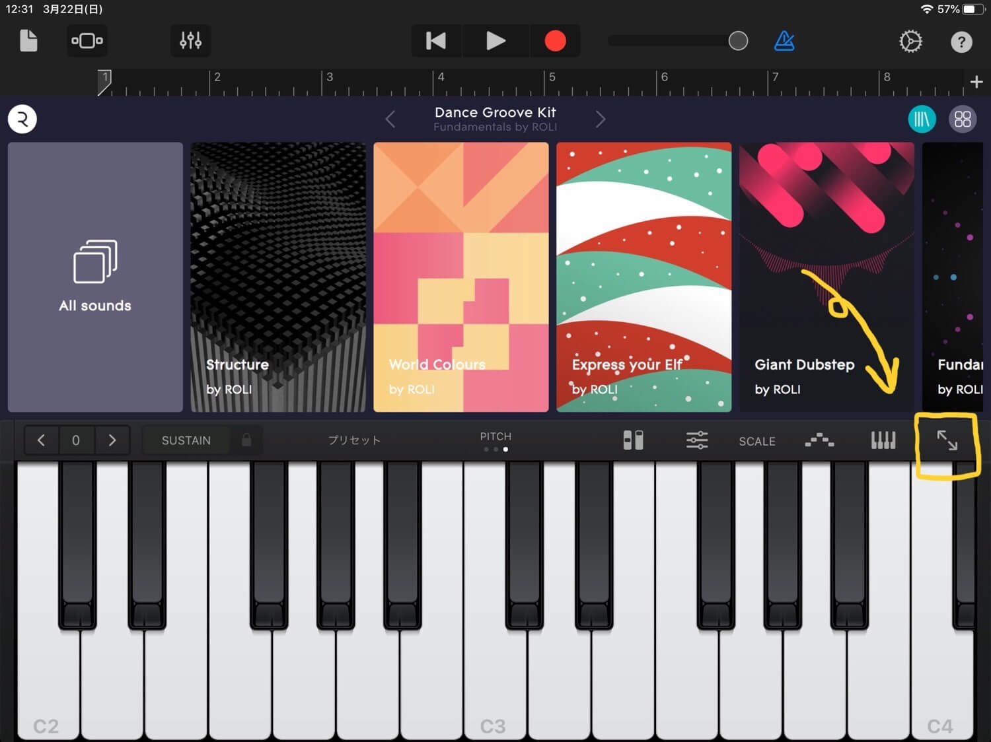The height and width of the screenshot is (742, 991).
Task: Switch to Tracks view
Action: coord(87,41)
